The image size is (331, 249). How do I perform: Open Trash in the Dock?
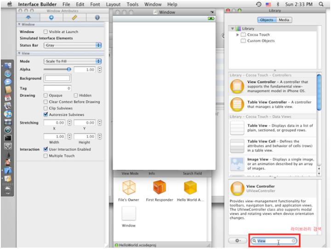8,190
